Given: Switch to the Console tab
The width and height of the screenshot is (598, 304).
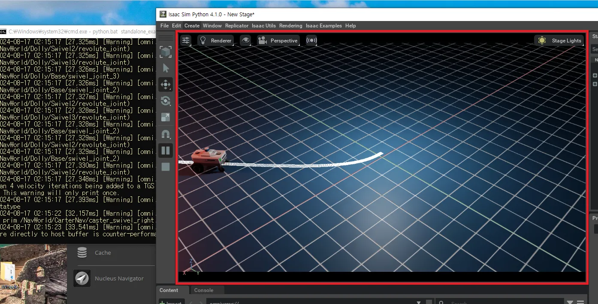Looking at the screenshot, I should pos(205,290).
